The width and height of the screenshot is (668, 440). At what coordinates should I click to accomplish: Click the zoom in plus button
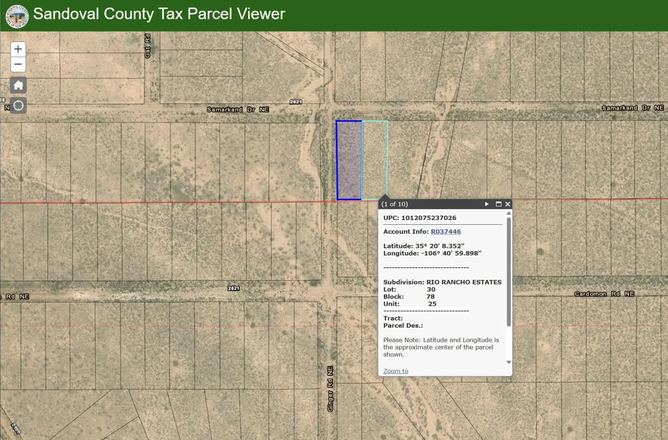pyautogui.click(x=18, y=49)
